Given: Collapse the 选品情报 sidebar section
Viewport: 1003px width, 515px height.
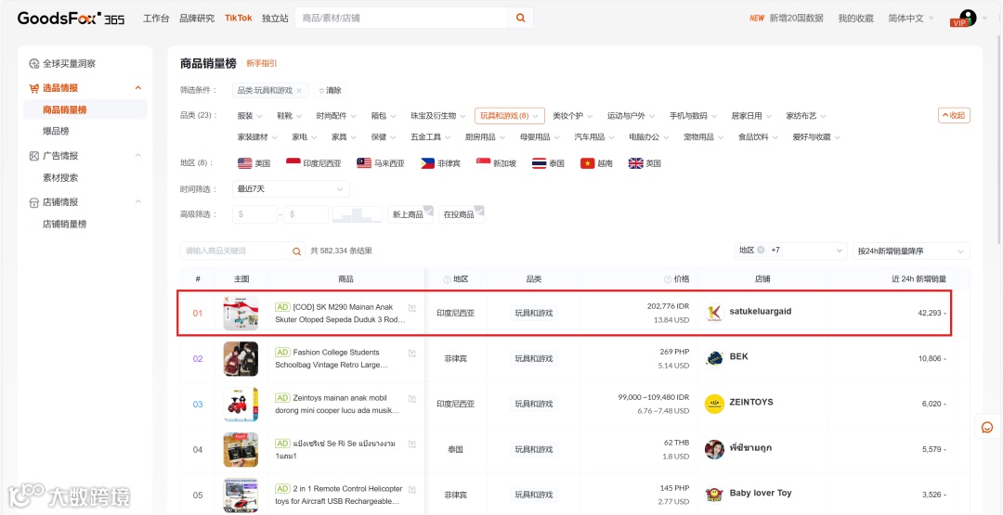Looking at the screenshot, I should tap(137, 88).
